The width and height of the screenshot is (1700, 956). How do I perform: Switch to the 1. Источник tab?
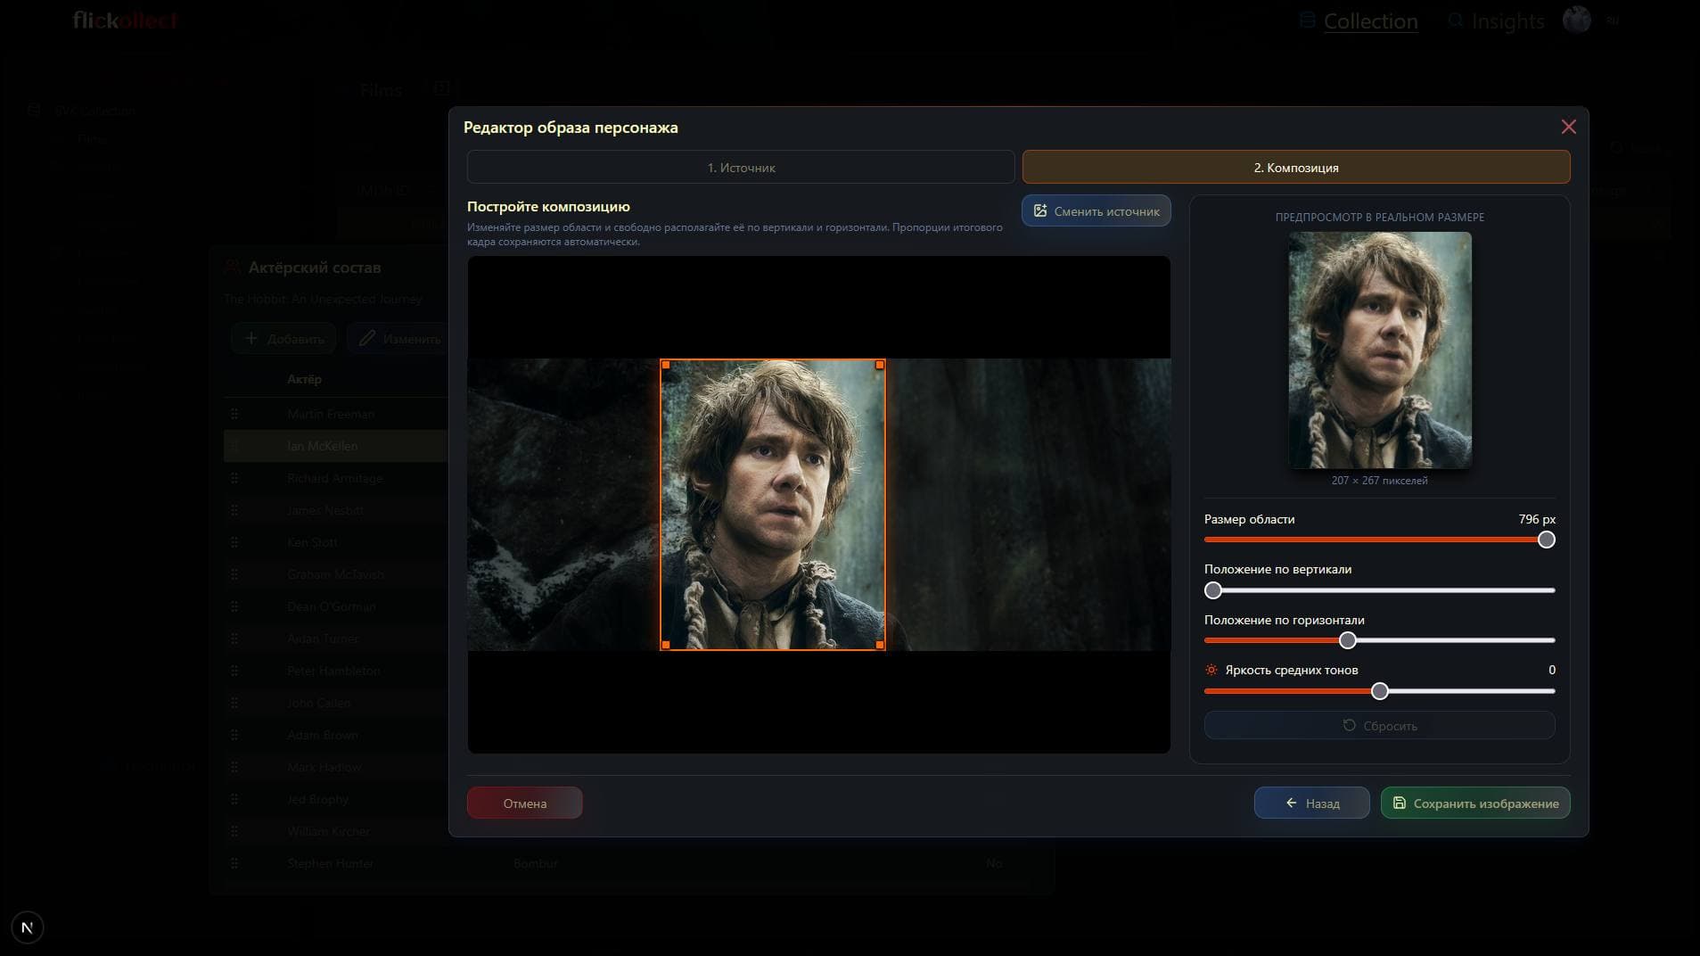tap(741, 168)
